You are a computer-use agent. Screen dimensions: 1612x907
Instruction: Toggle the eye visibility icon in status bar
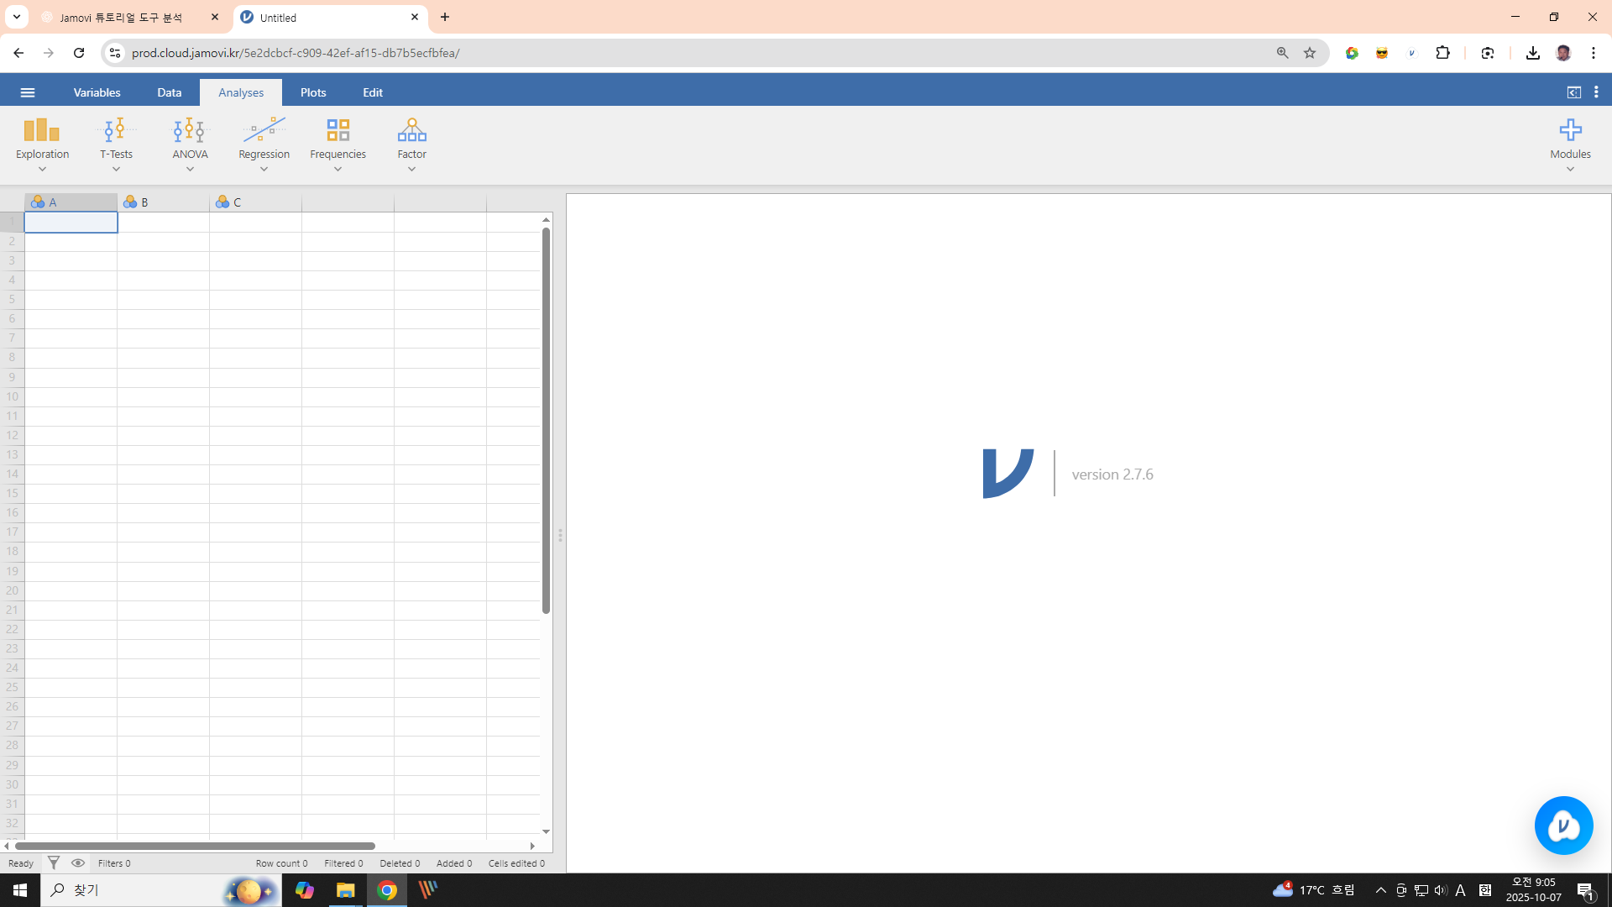coord(78,862)
